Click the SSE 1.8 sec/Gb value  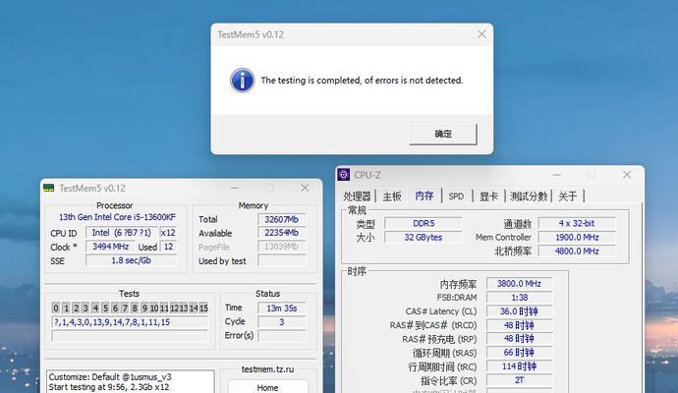point(131,260)
